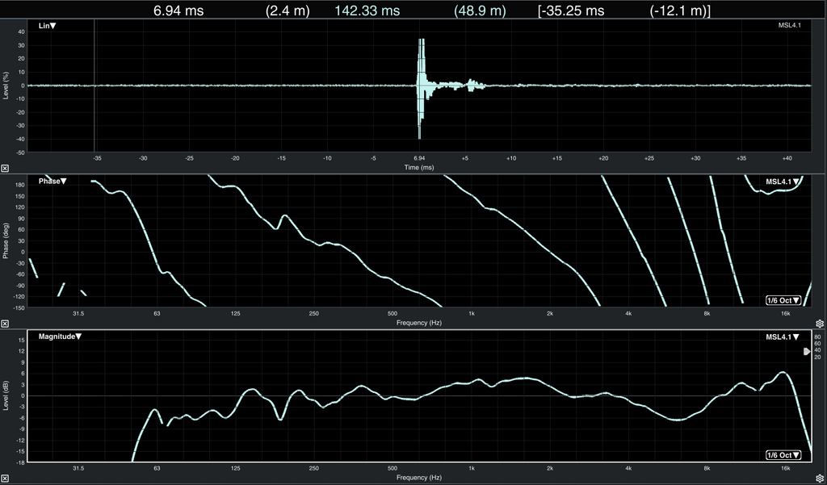Close the Phase graph panel
The height and width of the screenshot is (485, 827).
5,324
